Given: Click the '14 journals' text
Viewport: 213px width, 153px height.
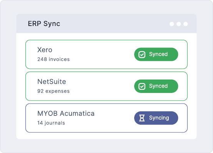Looking at the screenshot, I should (x=51, y=123).
